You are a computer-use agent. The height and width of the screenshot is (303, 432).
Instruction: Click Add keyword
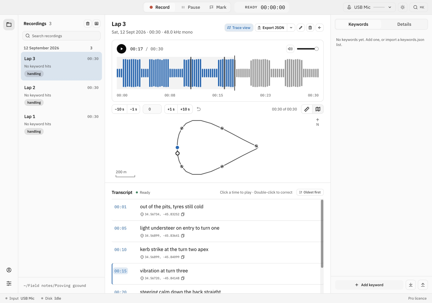369,285
